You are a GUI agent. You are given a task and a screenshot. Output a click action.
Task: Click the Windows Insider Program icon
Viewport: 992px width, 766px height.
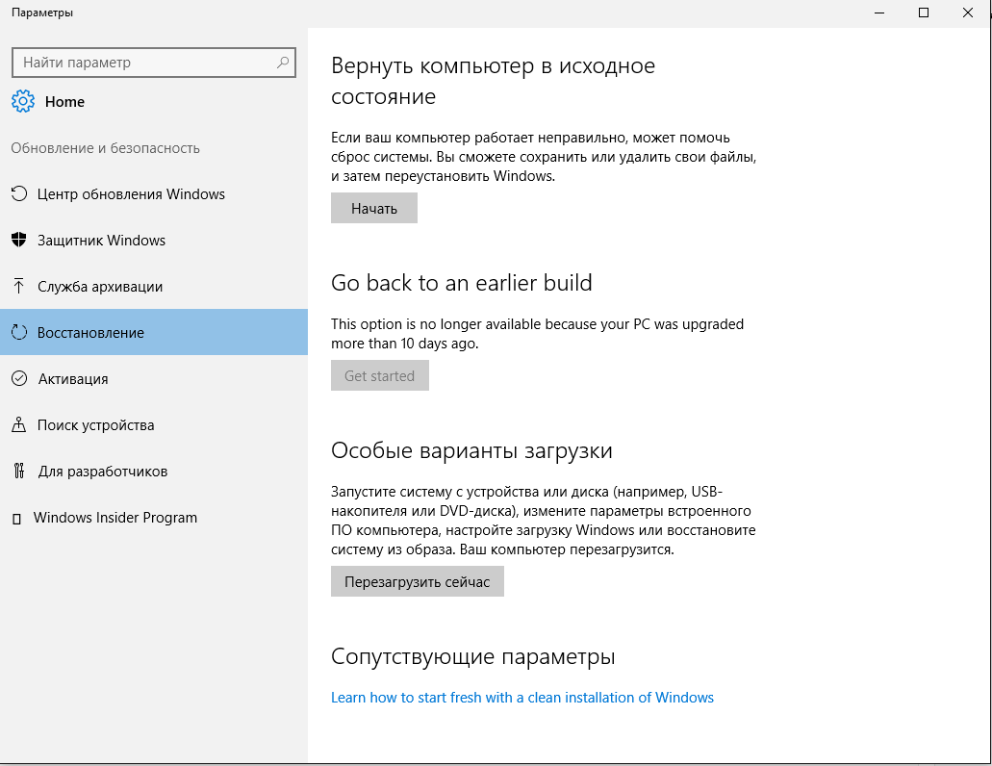17,520
